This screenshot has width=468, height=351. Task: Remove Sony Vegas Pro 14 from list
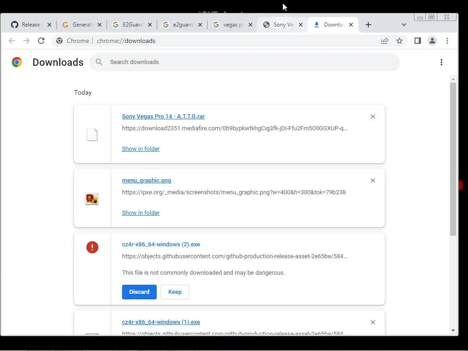point(373,117)
